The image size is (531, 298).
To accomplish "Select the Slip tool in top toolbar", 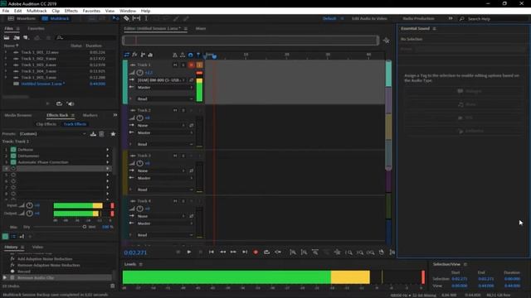I will click(x=136, y=18).
